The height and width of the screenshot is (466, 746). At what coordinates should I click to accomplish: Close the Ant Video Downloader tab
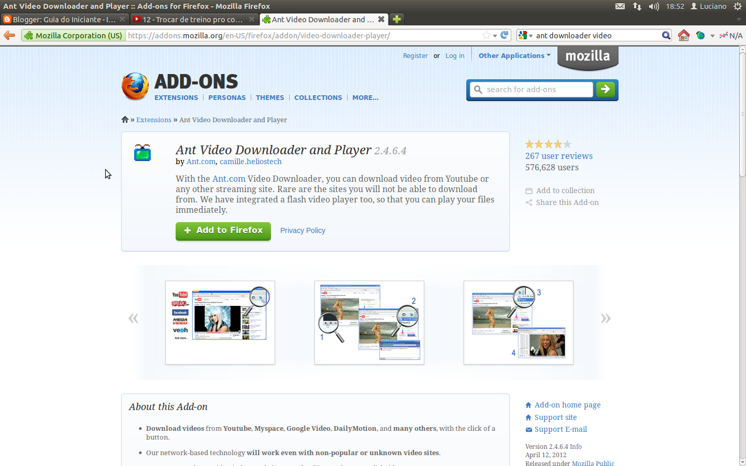(x=381, y=19)
